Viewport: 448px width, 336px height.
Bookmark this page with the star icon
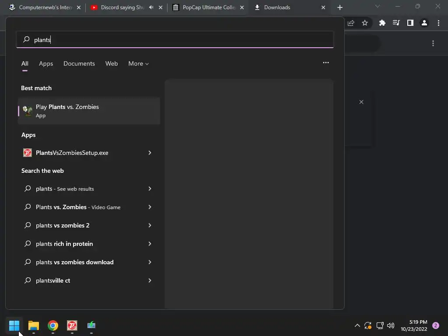click(x=365, y=23)
